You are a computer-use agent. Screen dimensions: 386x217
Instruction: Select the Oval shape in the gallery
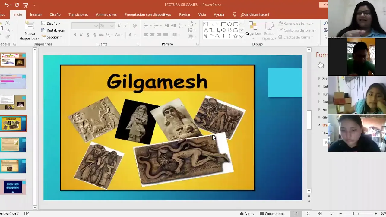(229, 24)
